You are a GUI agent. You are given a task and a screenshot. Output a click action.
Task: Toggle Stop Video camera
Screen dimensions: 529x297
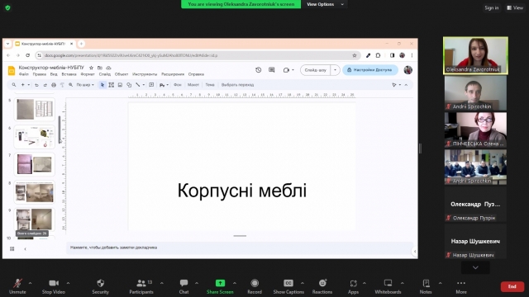click(53, 283)
